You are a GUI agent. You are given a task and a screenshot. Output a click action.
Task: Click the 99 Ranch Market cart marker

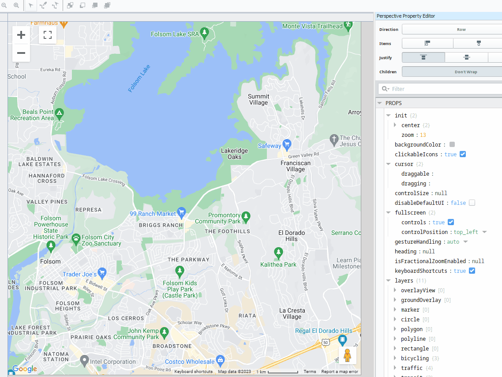[x=182, y=213]
